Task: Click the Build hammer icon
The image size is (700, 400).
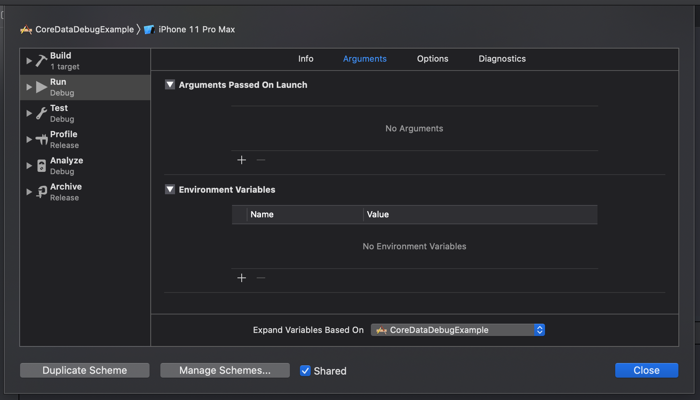Action: click(41, 61)
